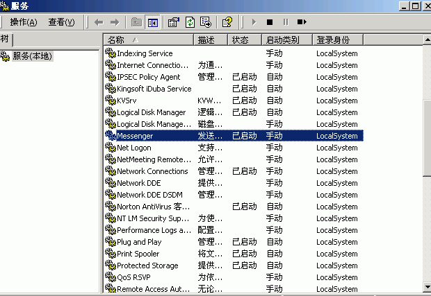Click the Network DDE DSDM gear icon
Viewport: 431px width, 296px height.
point(111,194)
